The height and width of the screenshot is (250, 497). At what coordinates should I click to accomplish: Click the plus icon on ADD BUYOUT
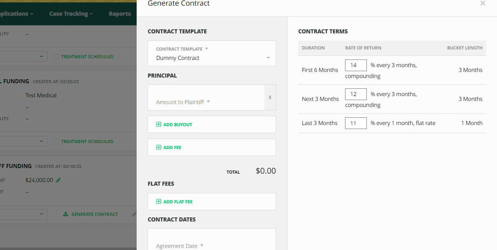[x=159, y=124]
